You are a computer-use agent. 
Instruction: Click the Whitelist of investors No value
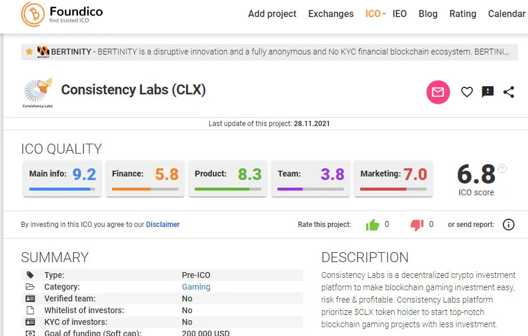click(187, 310)
